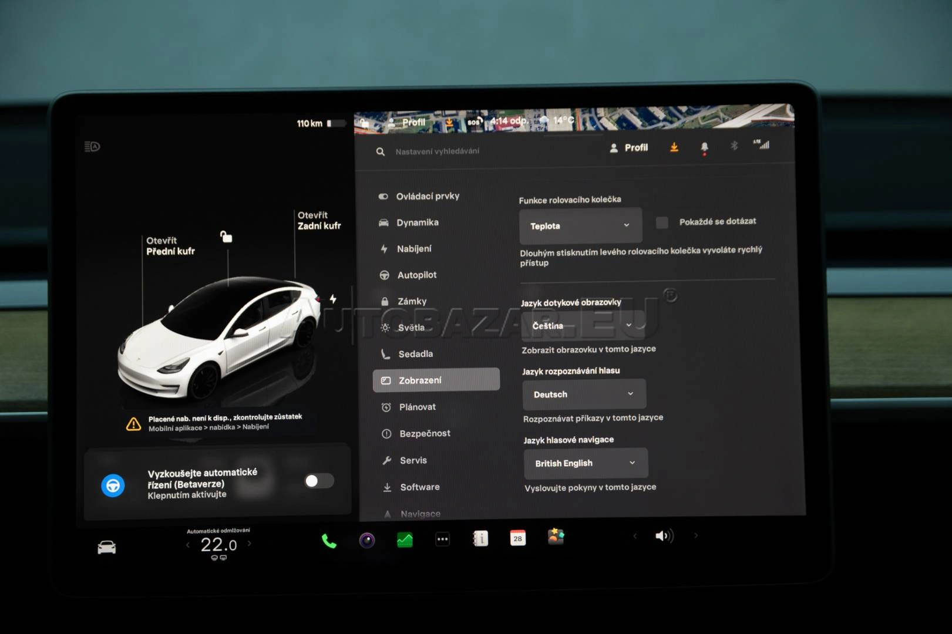Open the green Energy chart app
The height and width of the screenshot is (634, 952).
point(405,539)
